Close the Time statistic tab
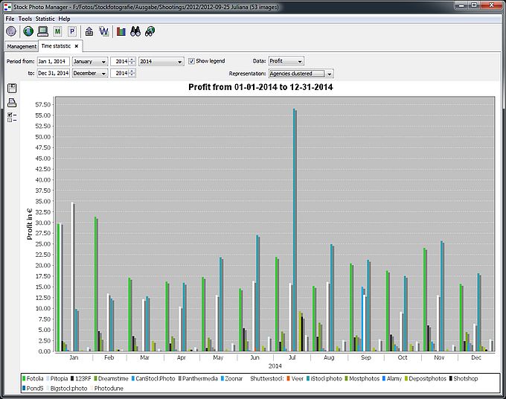506x399 pixels. [x=77, y=46]
